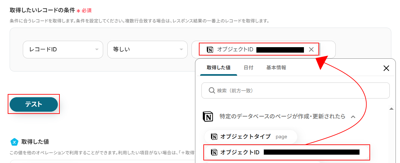
Task: Close the value picker popup
Action: (x=386, y=68)
